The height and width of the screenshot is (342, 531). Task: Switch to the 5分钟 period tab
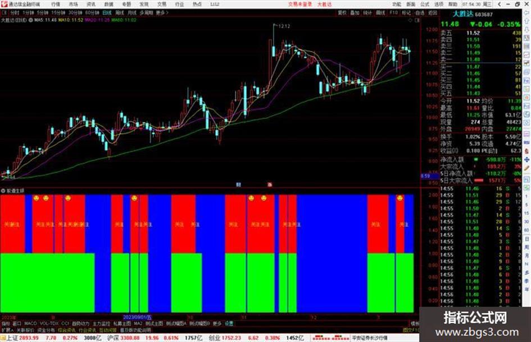(x=43, y=12)
